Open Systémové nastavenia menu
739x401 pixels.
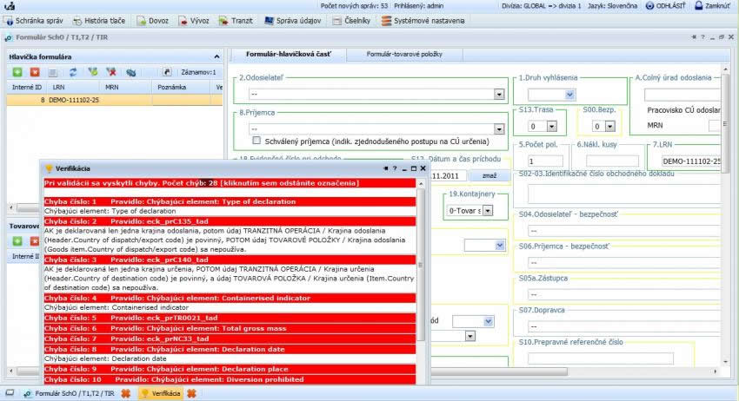[x=423, y=21]
